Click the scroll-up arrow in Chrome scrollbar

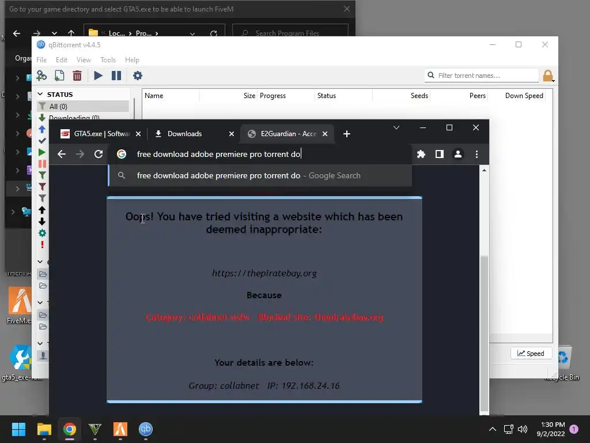(x=484, y=170)
